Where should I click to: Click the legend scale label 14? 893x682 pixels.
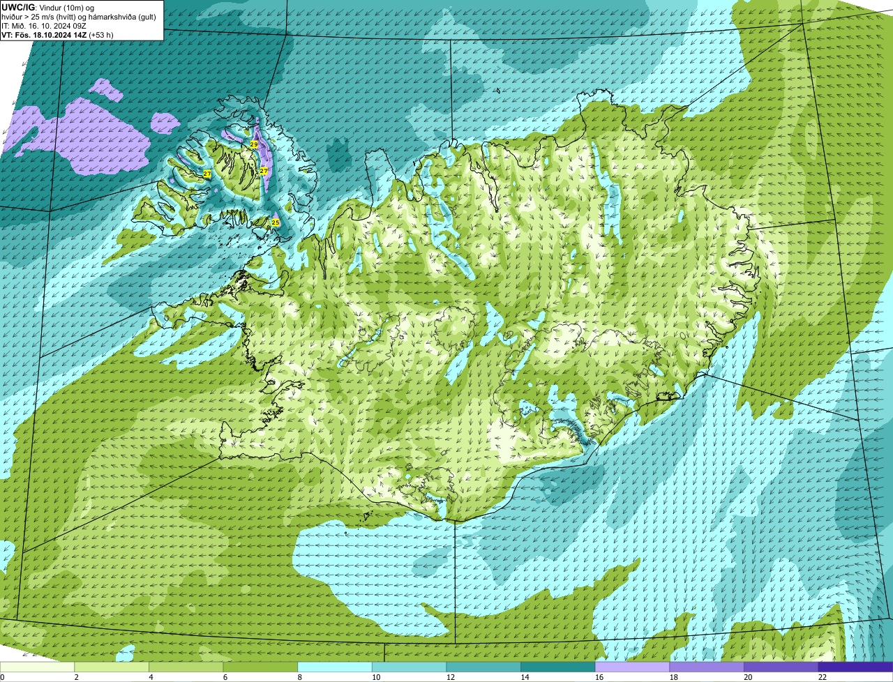[525, 677]
